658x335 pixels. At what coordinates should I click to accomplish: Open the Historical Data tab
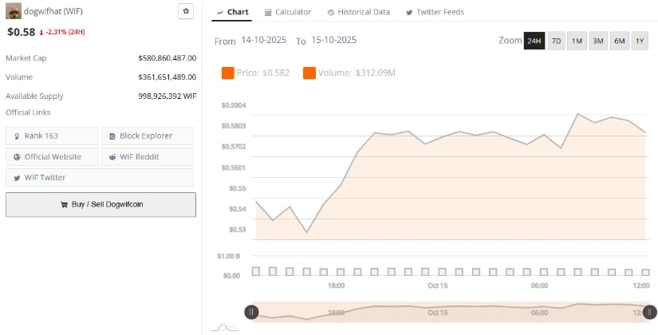[x=358, y=12]
